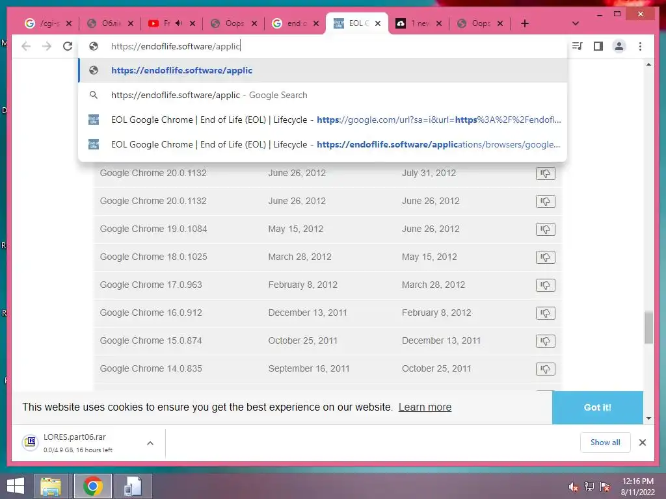Viewport: 666px width, 499px height.
Task: Mute audio on the YouTube tab
Action: click(179, 23)
